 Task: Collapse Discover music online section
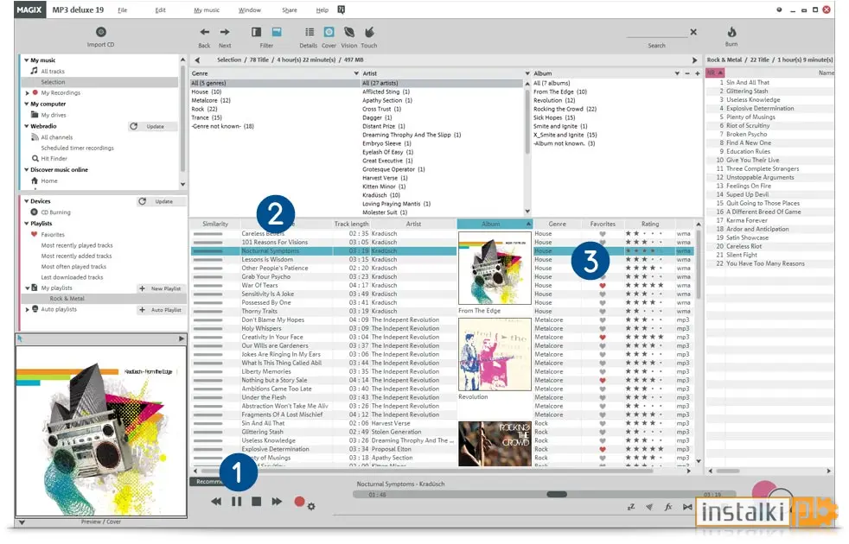coord(26,170)
